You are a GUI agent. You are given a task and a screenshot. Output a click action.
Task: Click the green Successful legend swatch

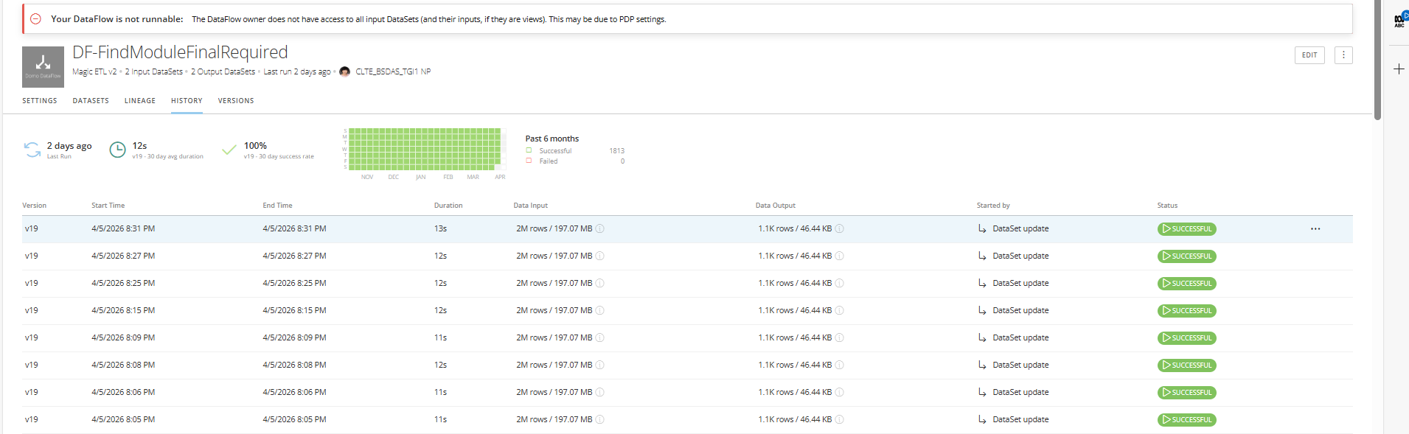point(529,150)
